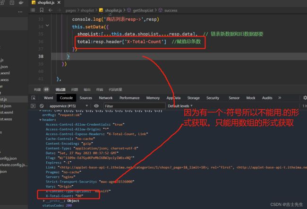The image size is (307, 209).
Task: Select the 'st.json' file in explorer
Action: pyautogui.click(x=6, y=106)
